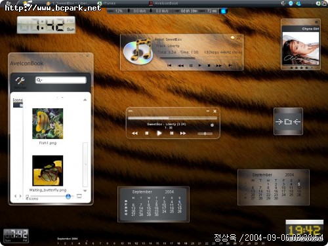Click the icon list scroll-down arrow

pos(85,191)
